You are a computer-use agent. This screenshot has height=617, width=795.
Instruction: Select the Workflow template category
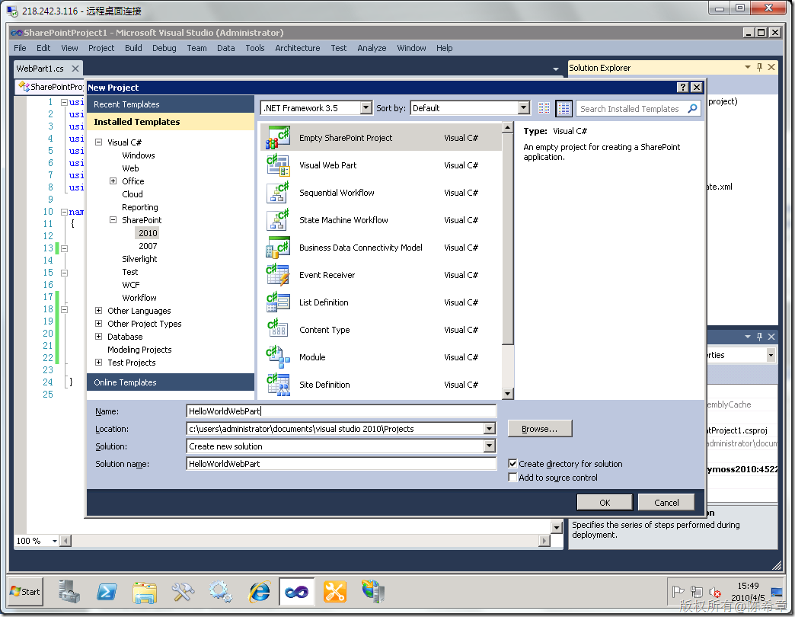(x=139, y=298)
